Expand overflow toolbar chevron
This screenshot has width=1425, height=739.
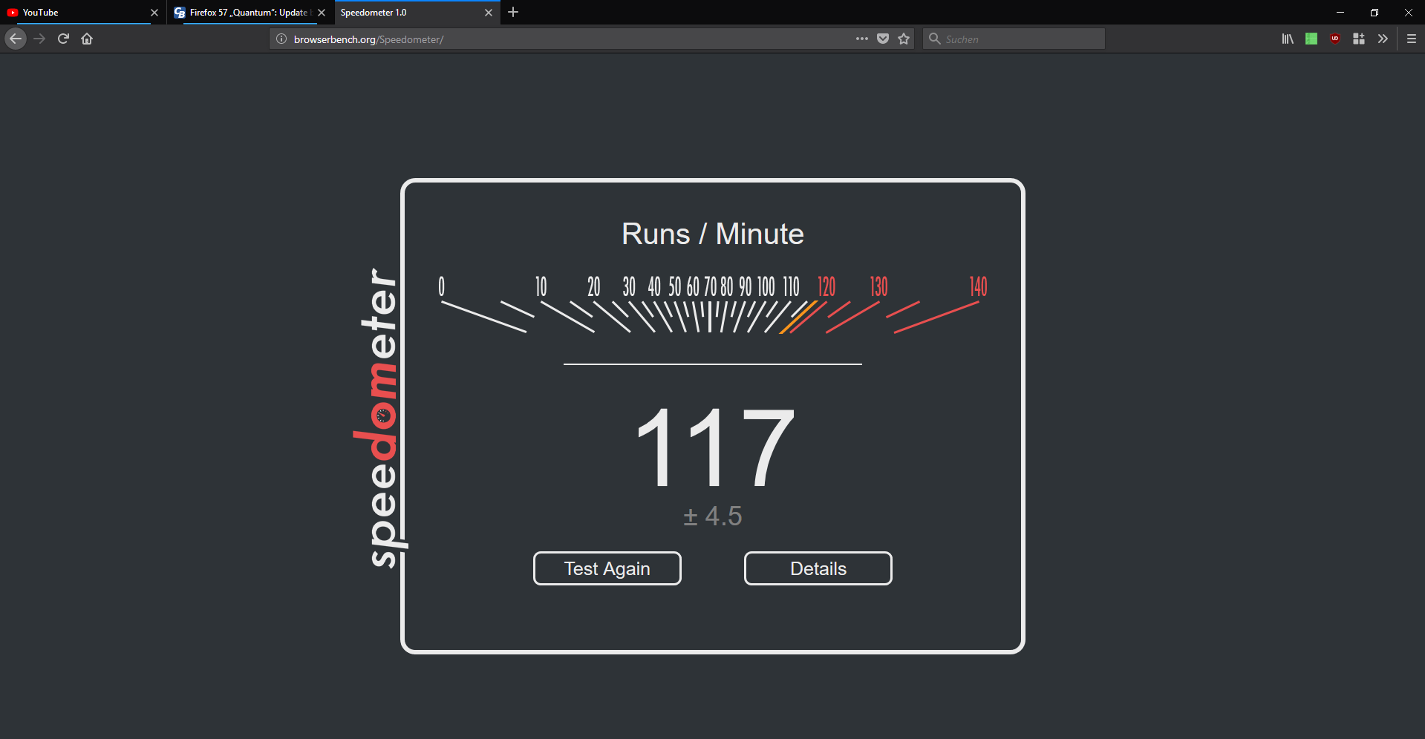1383,39
